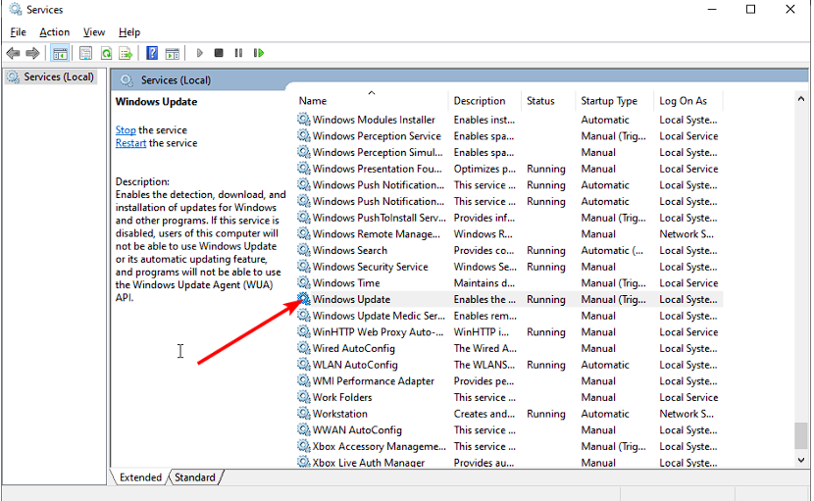
Task: Click 'Maintains d...' description of Windows Time
Action: point(483,283)
